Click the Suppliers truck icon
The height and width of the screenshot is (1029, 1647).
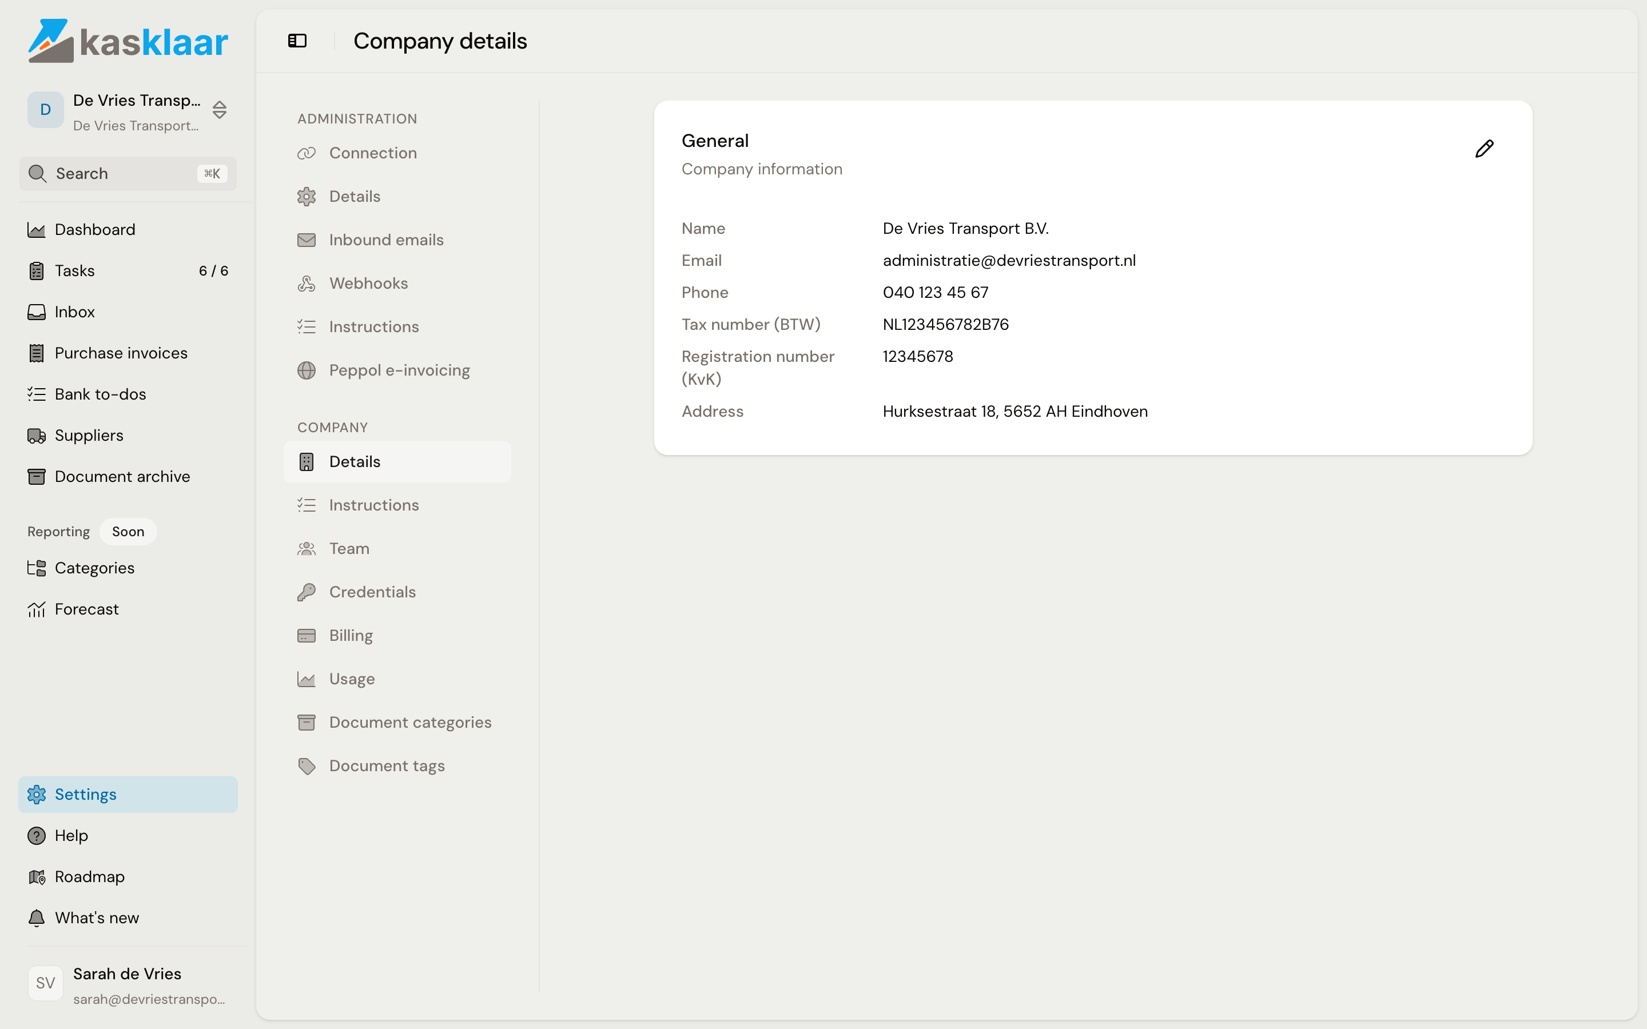(x=36, y=436)
